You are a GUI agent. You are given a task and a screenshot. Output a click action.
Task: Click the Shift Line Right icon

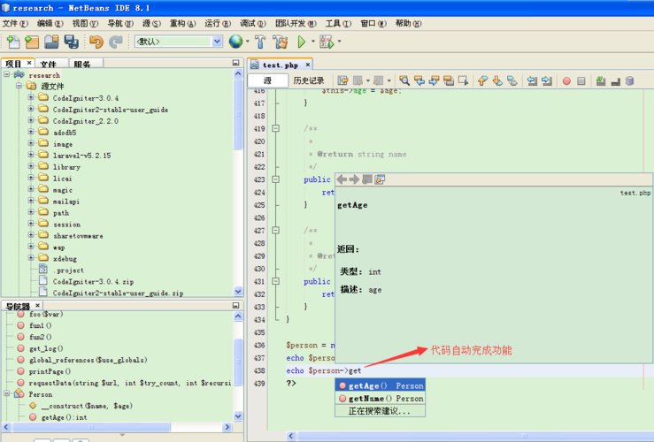(547, 80)
